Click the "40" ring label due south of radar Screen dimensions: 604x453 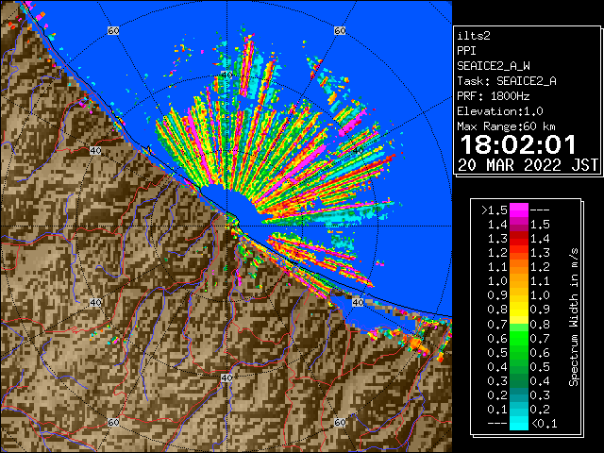(x=226, y=377)
